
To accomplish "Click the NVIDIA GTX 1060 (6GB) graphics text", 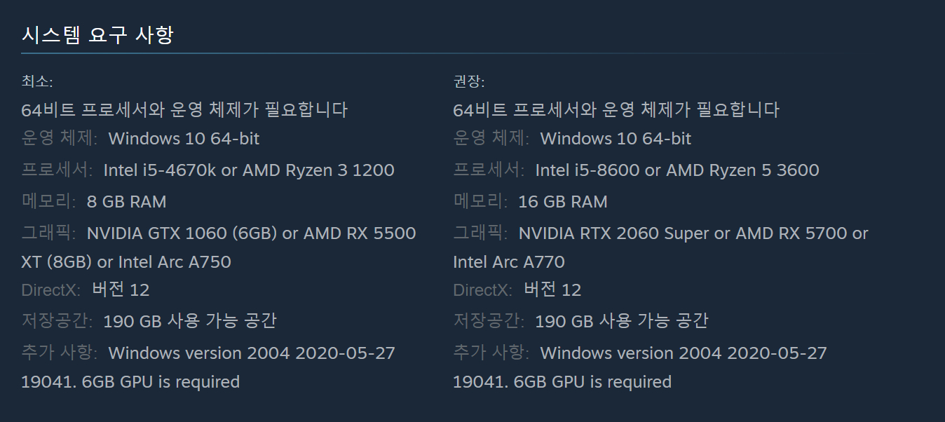I will (182, 233).
